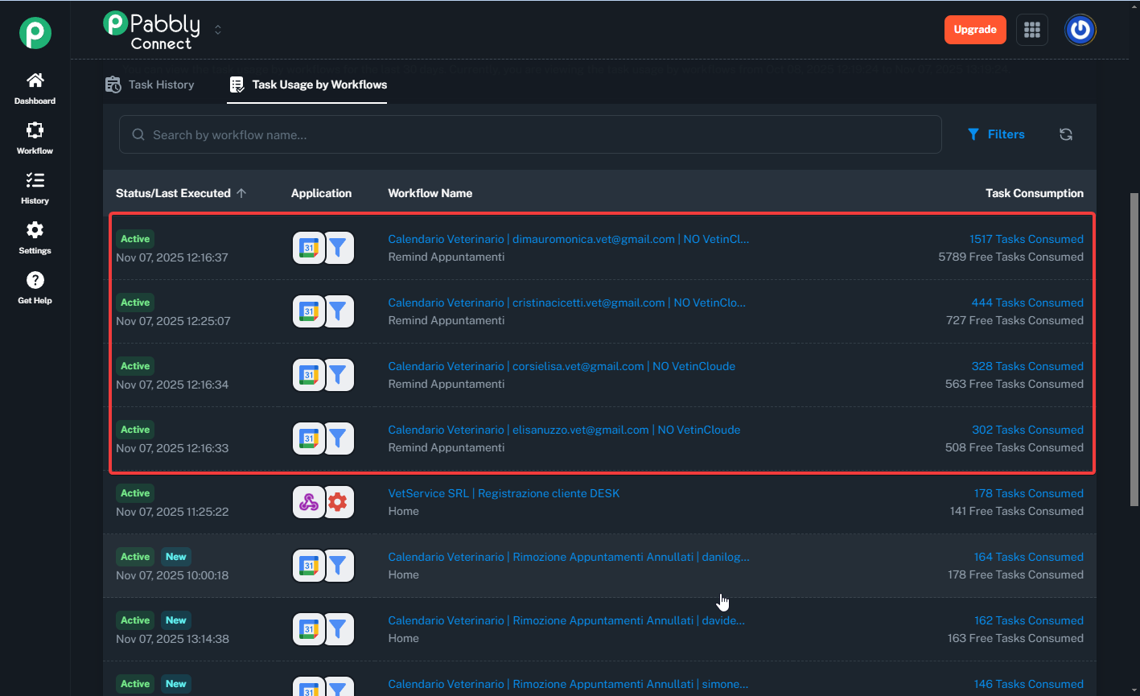Click the 1517 Tasks Consumed link
The image size is (1140, 696).
pyautogui.click(x=1026, y=239)
